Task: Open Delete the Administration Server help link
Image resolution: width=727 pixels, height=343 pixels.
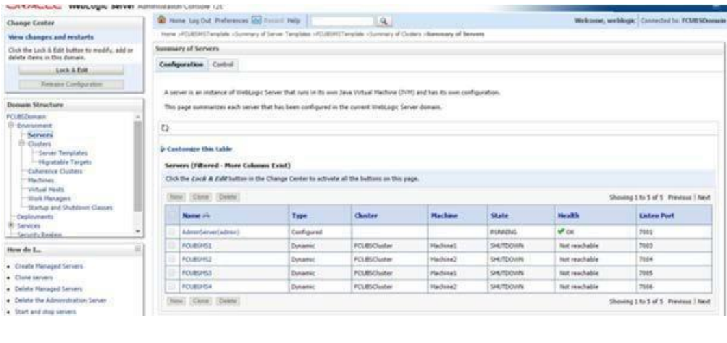Action: 60,301
